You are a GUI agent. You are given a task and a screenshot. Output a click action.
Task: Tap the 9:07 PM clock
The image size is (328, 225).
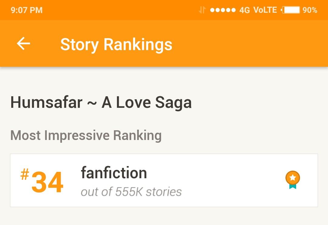click(x=26, y=10)
